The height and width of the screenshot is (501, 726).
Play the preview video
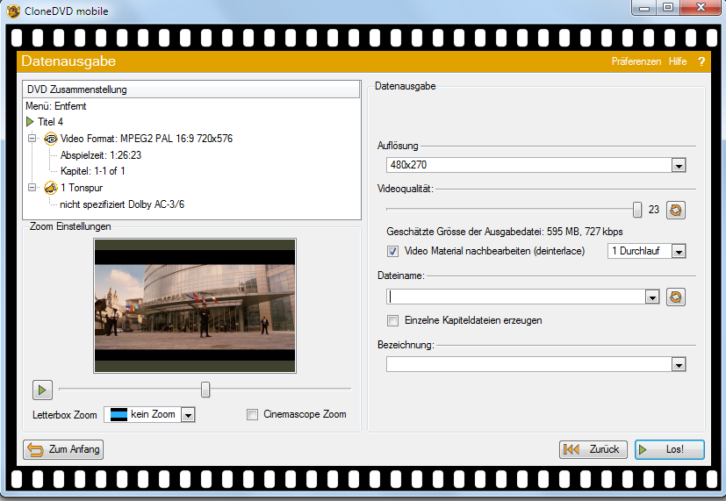click(x=42, y=390)
